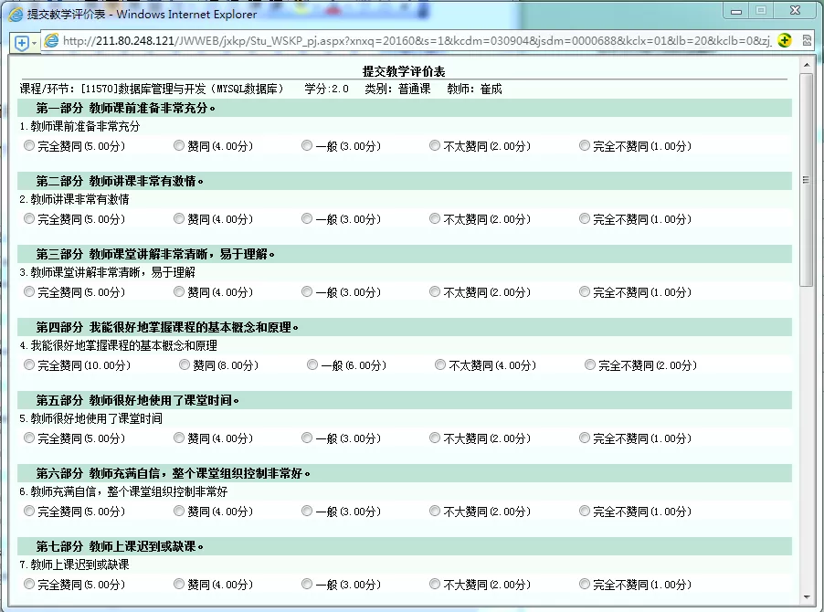Click the scrollbar down arrow

coord(806,597)
